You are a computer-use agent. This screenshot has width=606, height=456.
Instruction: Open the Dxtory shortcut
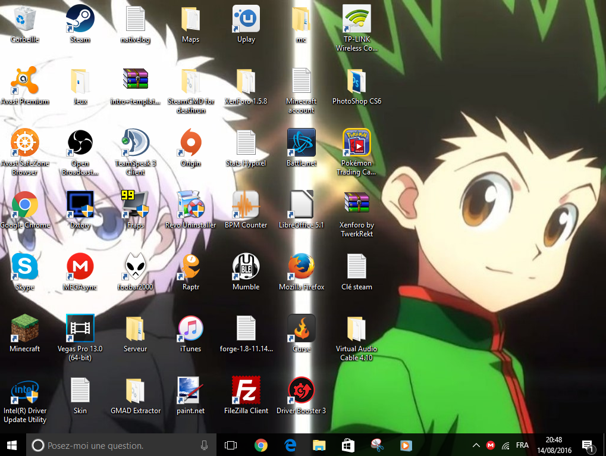[80, 204]
